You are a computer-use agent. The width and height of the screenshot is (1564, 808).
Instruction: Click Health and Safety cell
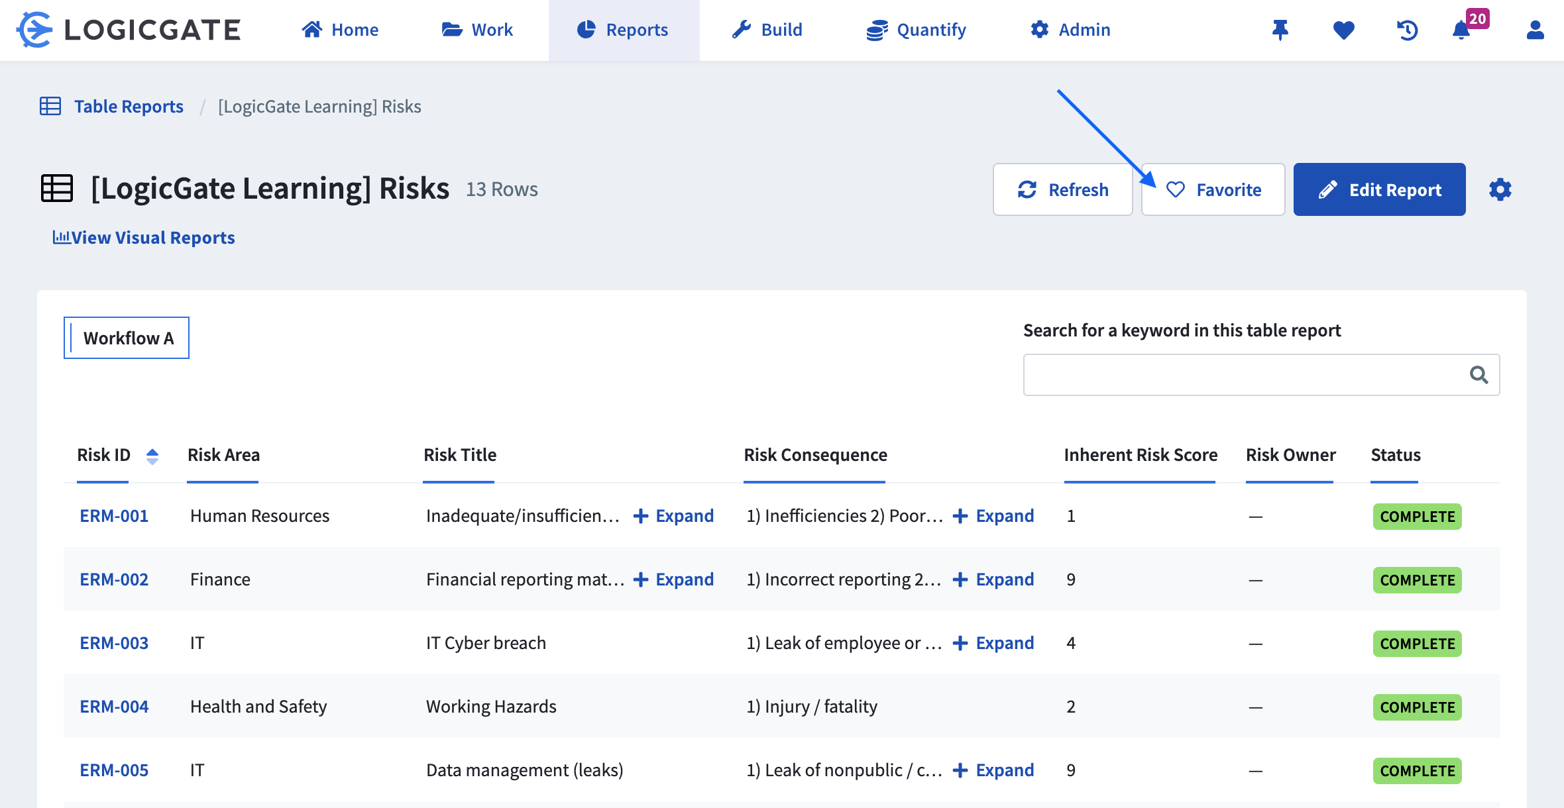coord(258,707)
